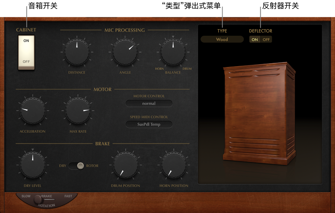Click the Dry Level knob

(x=33, y=165)
